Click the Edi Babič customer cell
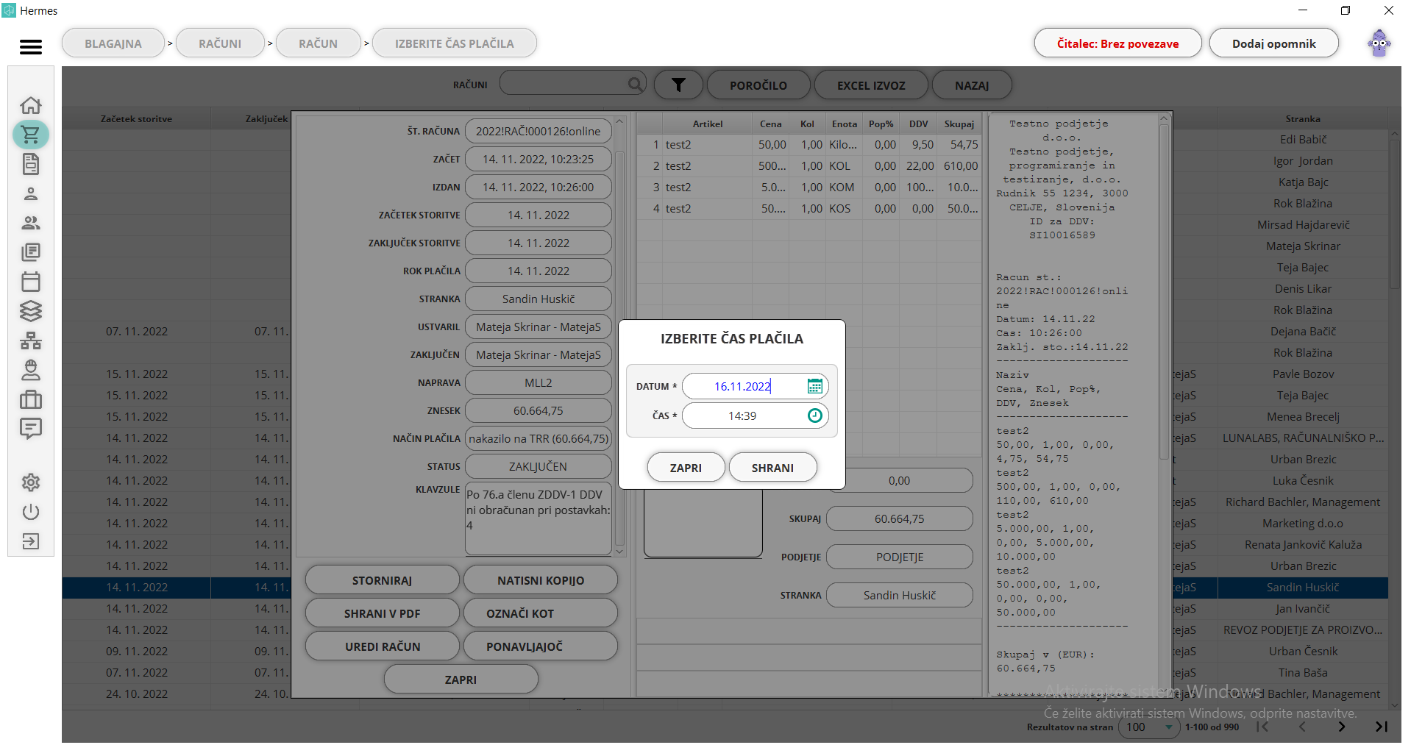Viewport: 1411px width, 756px height. [1303, 139]
